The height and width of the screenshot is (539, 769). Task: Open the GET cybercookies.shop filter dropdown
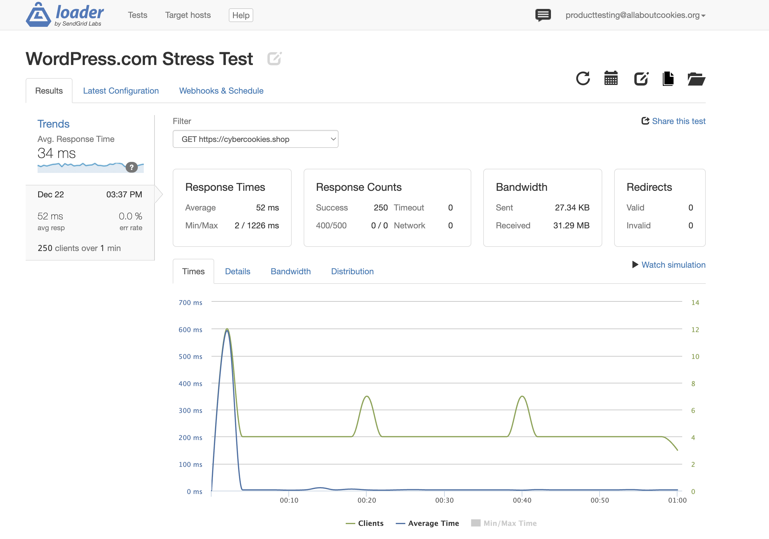point(256,139)
